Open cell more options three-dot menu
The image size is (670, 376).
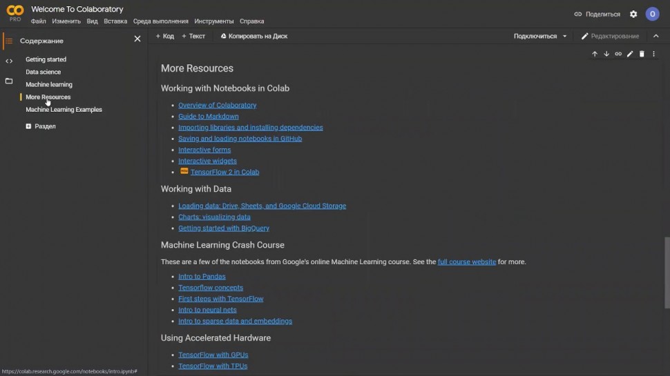point(653,54)
